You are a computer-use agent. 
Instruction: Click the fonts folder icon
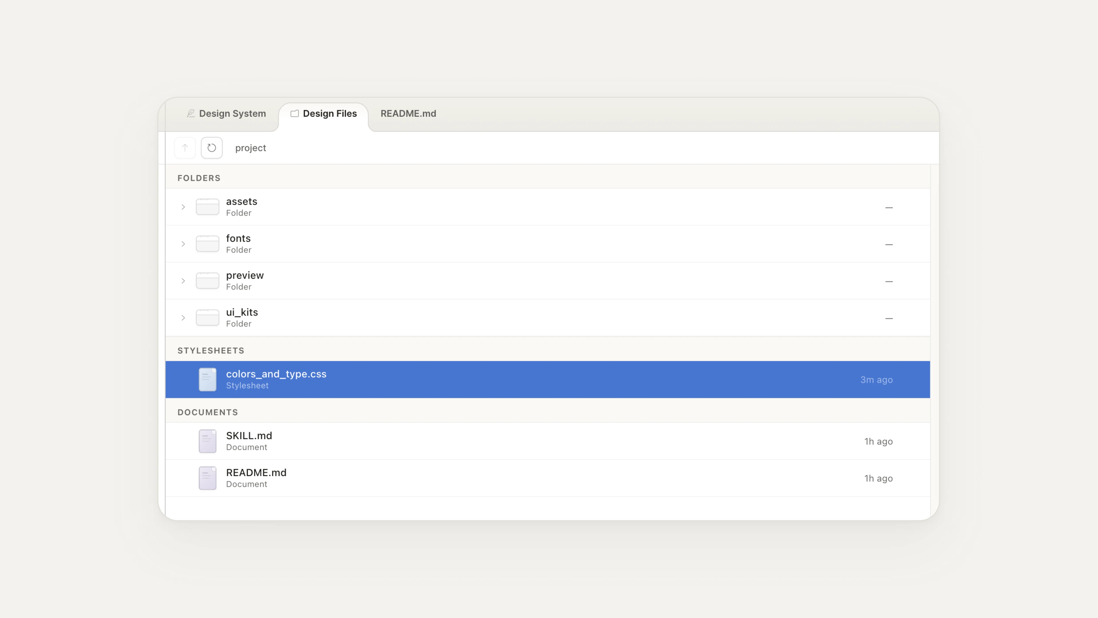[208, 243]
